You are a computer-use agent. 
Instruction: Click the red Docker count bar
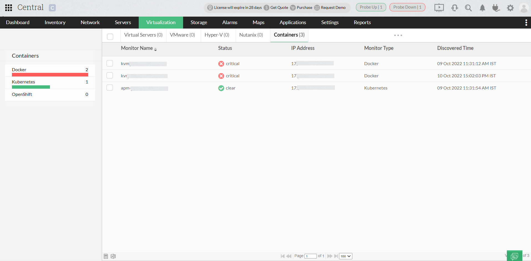50,75
